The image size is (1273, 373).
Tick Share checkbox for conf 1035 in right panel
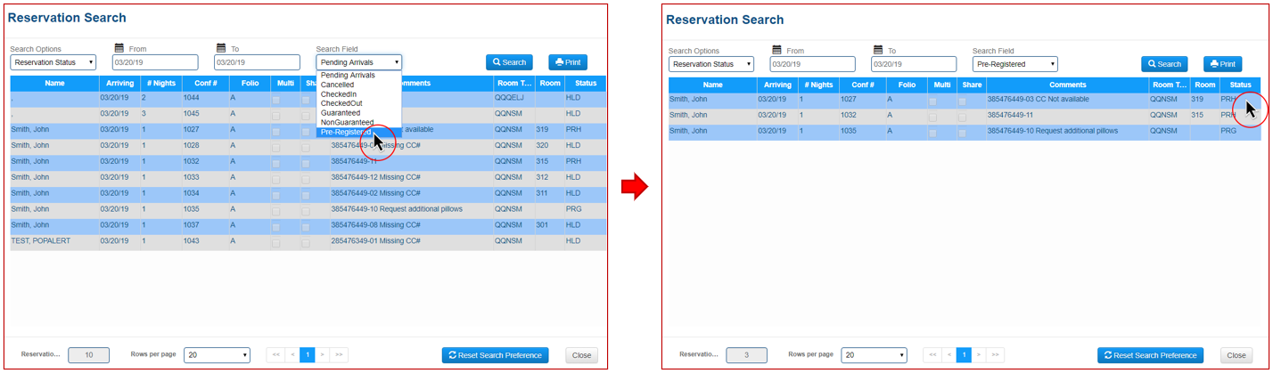pos(962,132)
